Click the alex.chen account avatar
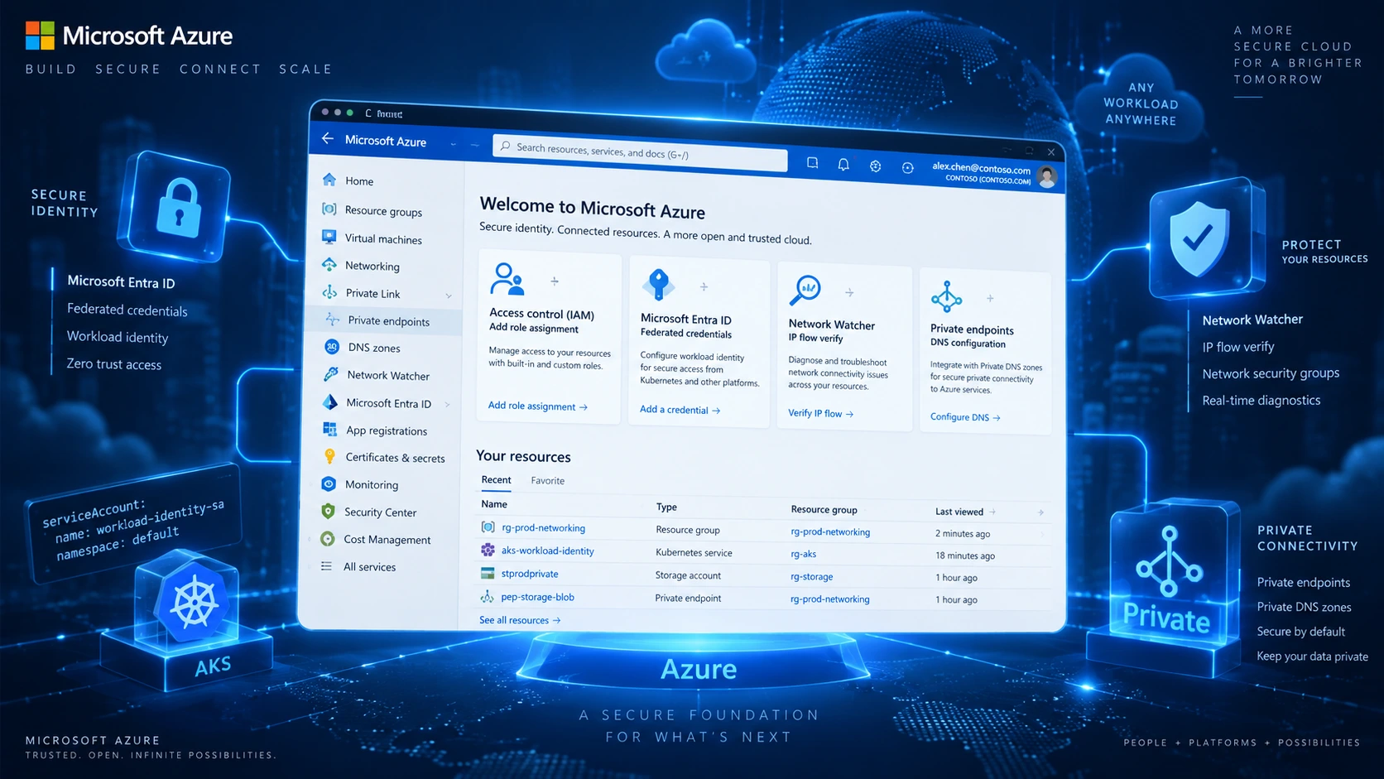Viewport: 1384px width, 779px height. click(1047, 176)
